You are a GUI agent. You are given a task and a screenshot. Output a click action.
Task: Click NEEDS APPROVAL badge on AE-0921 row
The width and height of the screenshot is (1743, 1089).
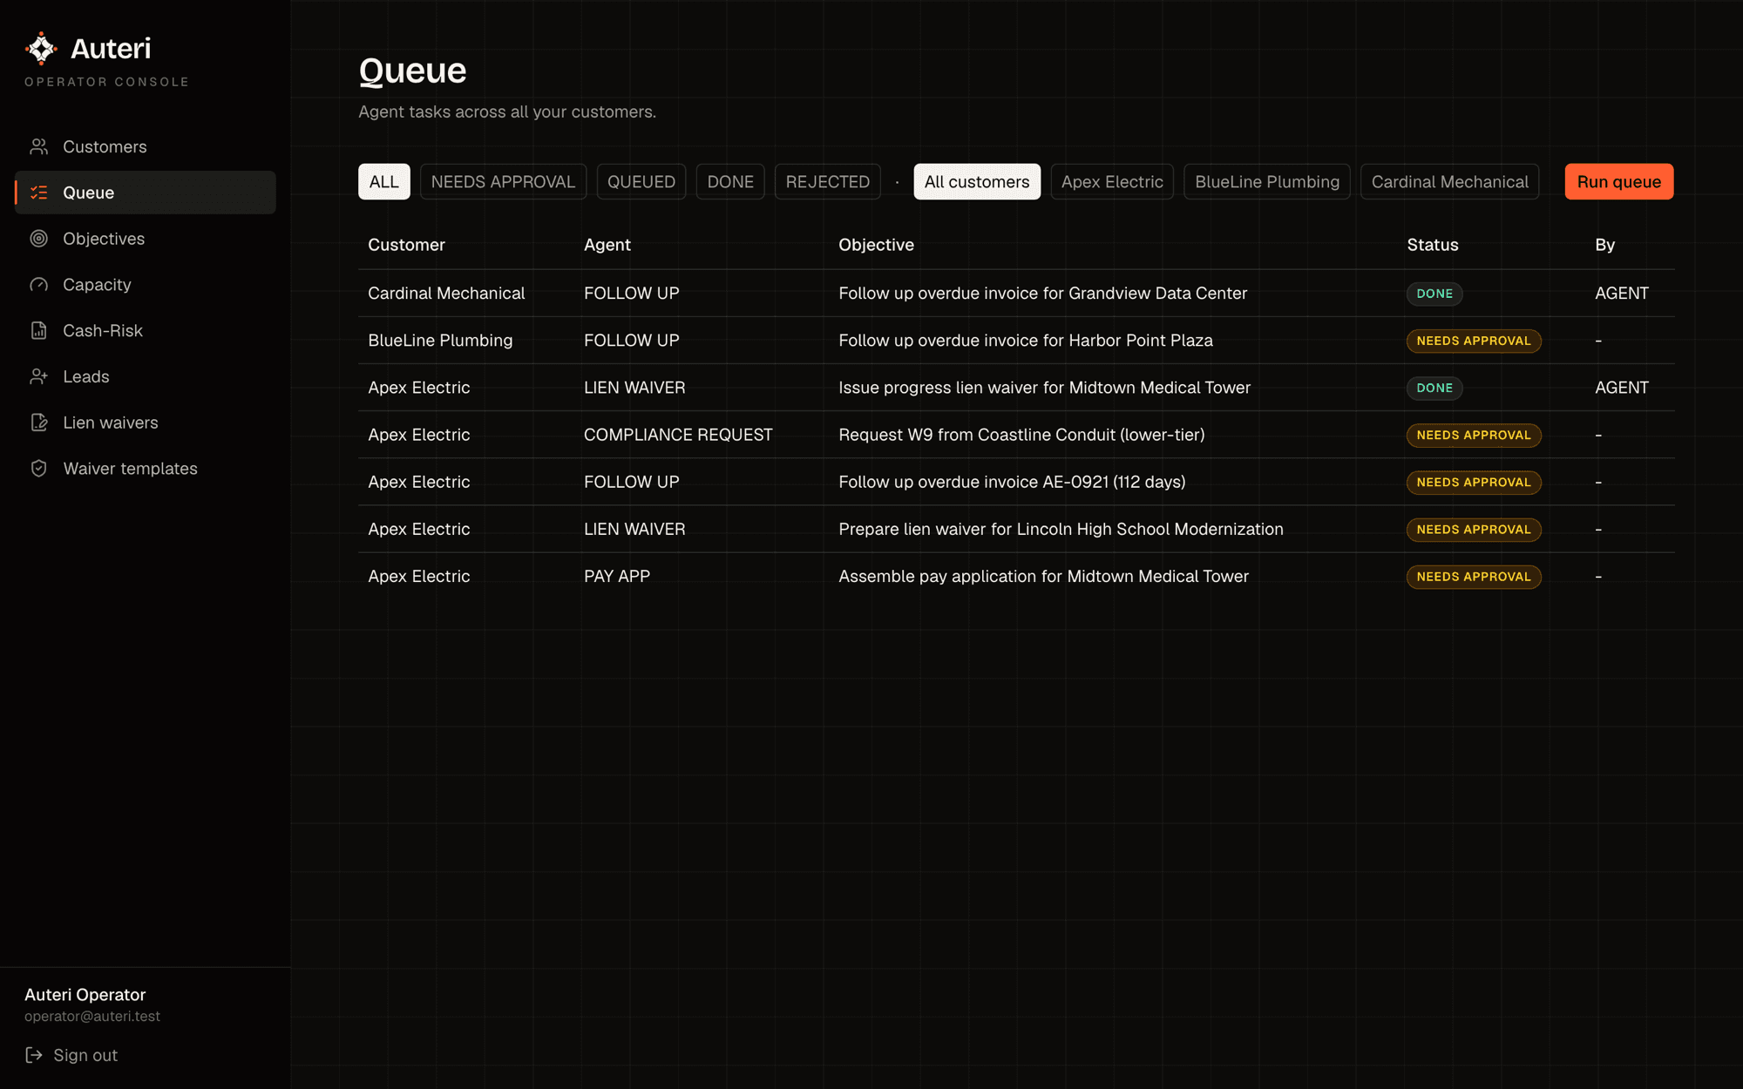tap(1474, 482)
